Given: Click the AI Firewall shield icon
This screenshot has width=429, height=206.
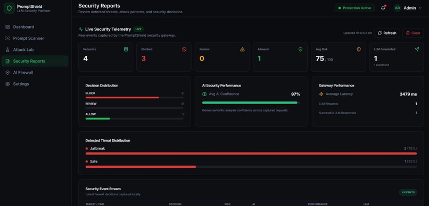Looking at the screenshot, I should (x=7, y=73).
